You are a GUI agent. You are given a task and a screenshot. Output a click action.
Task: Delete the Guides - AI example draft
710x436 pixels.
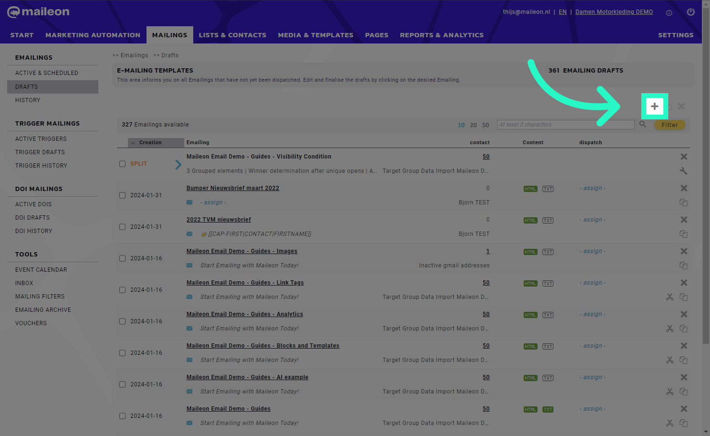tap(684, 377)
